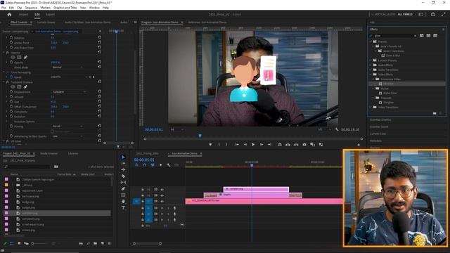Click the Opacity pen mask tool

pos(25,58)
